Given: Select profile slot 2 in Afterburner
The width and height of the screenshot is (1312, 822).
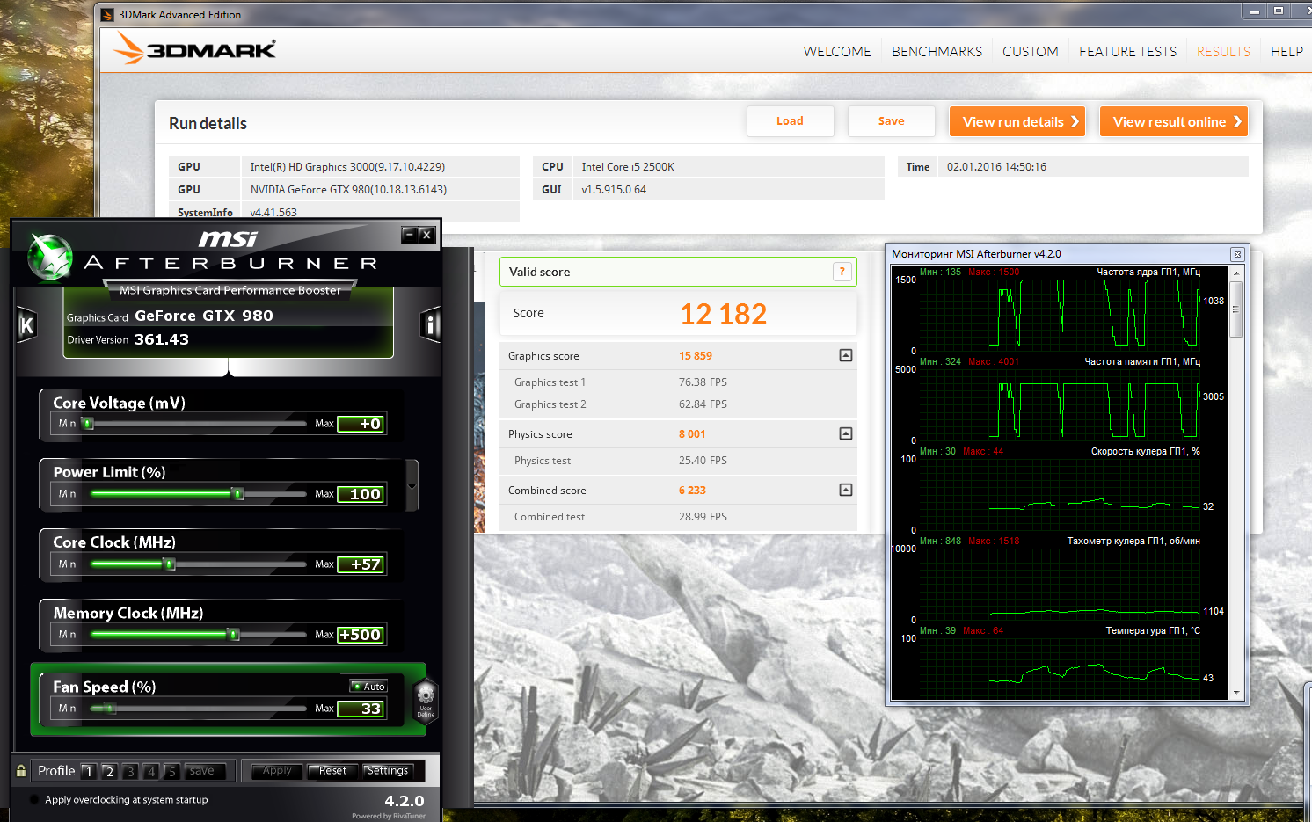Looking at the screenshot, I should (x=109, y=772).
